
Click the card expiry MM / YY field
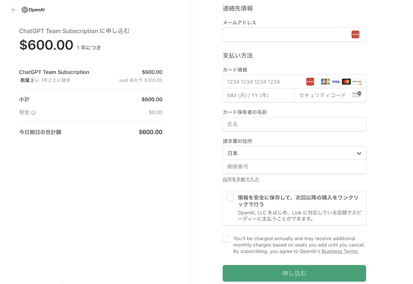tap(258, 95)
